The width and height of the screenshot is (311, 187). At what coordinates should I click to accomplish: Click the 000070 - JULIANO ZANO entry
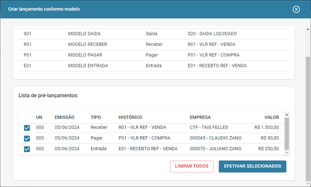[215, 149]
